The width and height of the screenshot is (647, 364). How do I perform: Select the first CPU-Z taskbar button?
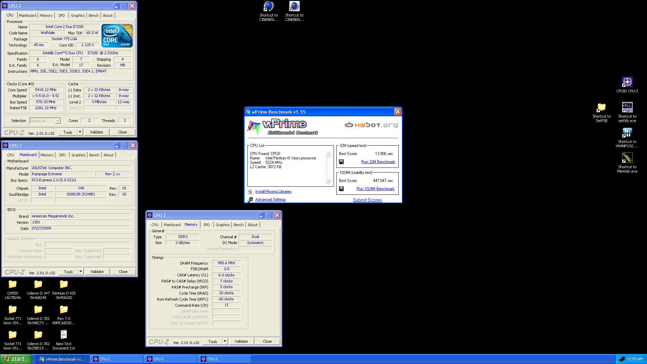pos(117,359)
